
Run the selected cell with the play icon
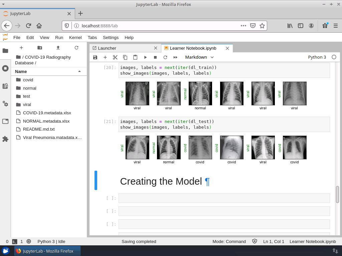click(x=145, y=57)
